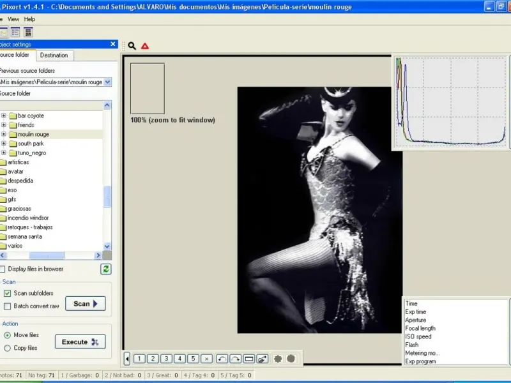Select the semana santa folder in tree

click(26, 236)
